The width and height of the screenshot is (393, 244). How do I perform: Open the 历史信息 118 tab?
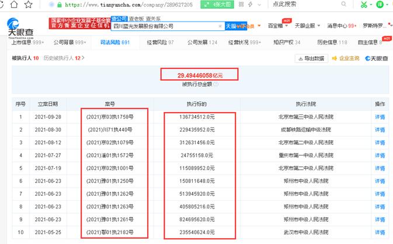332,43
